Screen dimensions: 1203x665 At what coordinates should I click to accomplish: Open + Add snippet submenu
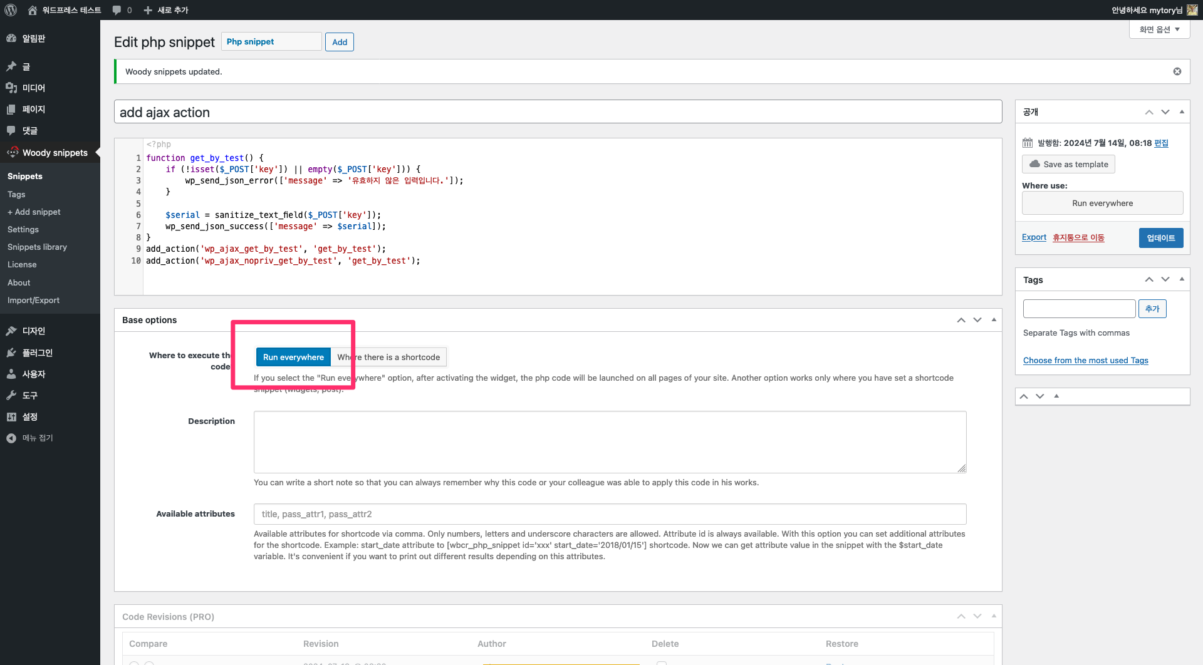click(x=34, y=212)
